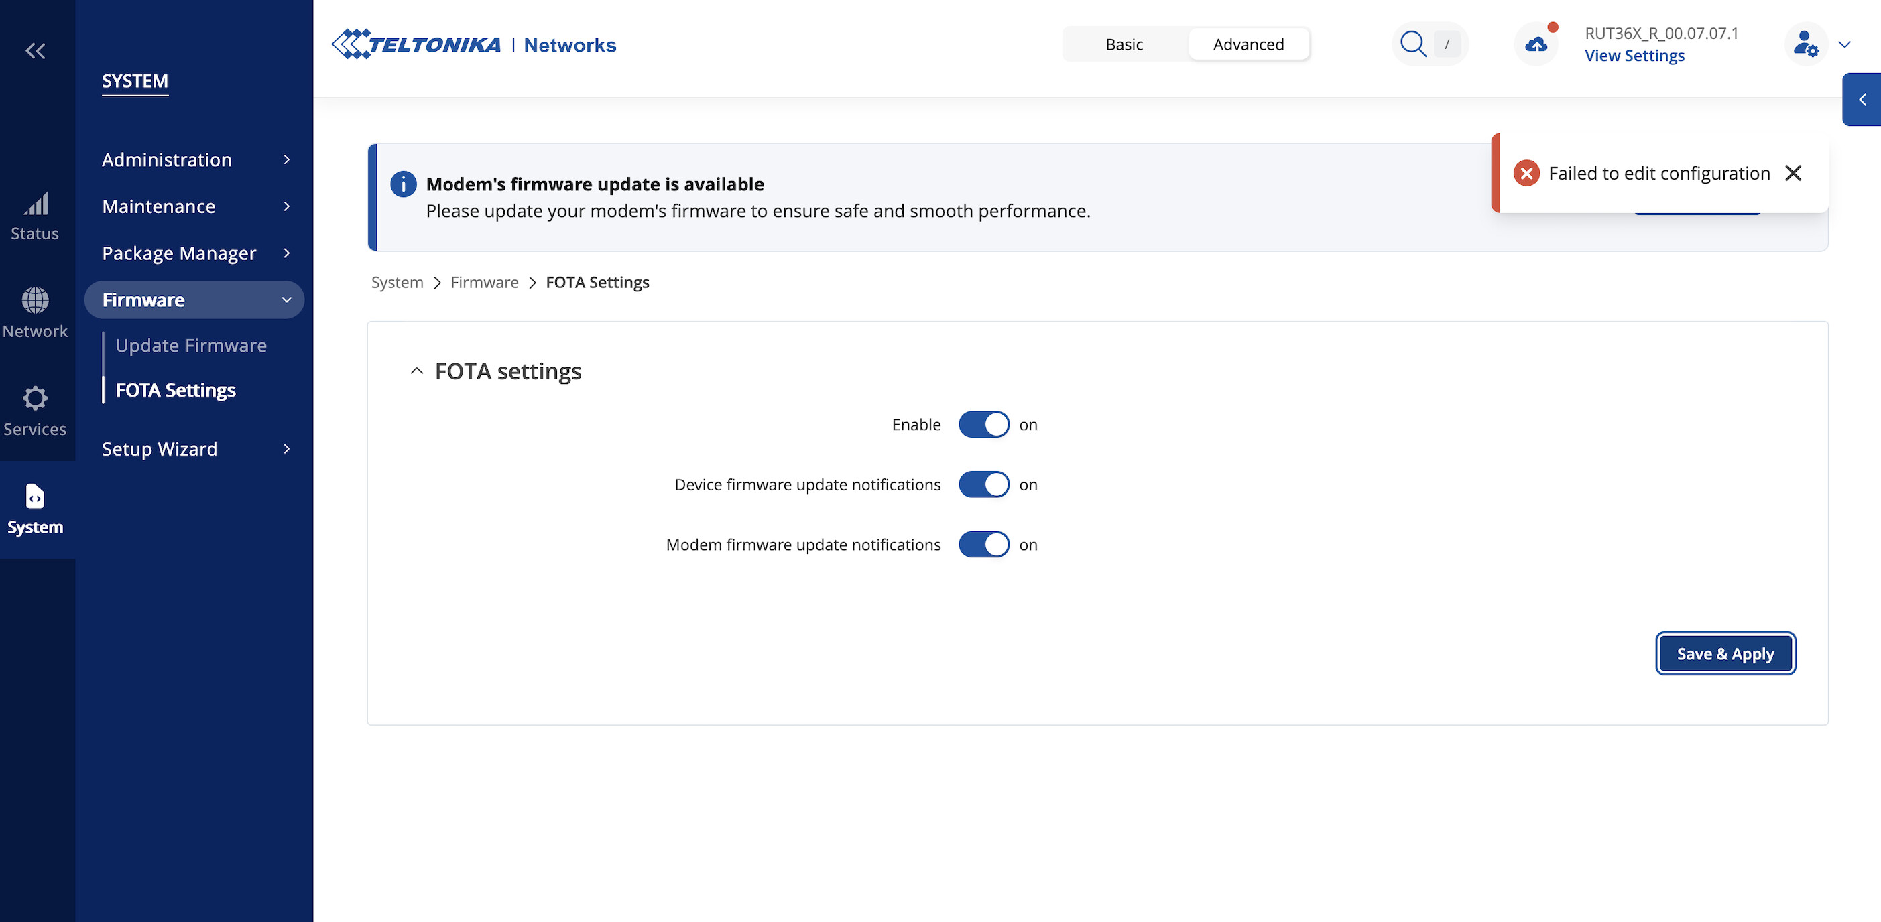Click the Enable label

(x=916, y=424)
